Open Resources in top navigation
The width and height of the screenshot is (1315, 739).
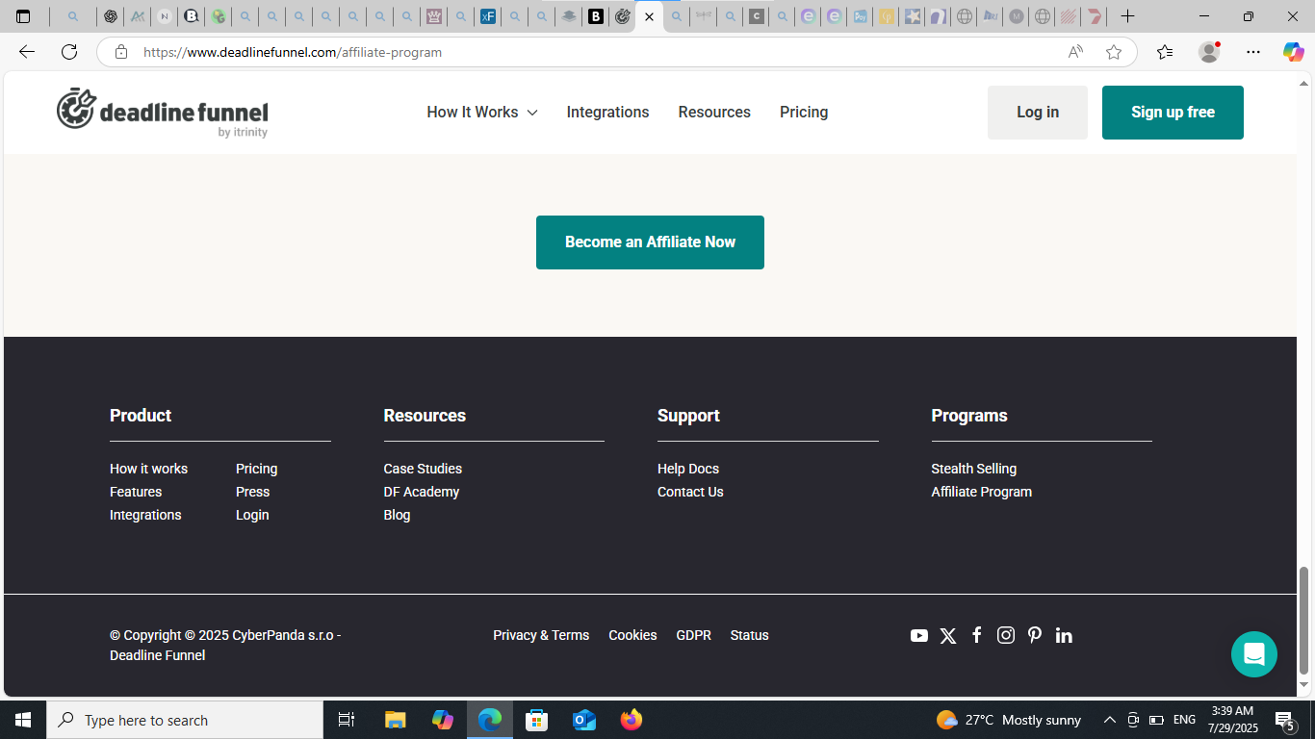(x=714, y=113)
